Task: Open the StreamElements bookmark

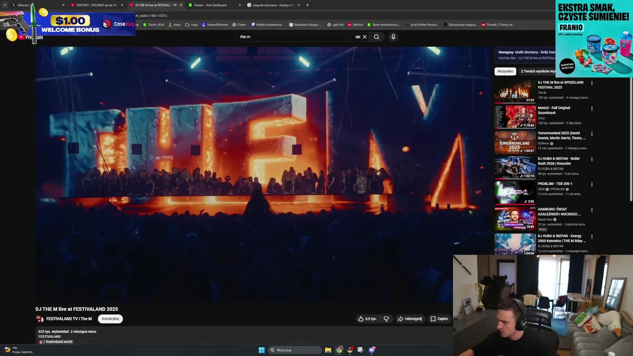Action: click(215, 25)
